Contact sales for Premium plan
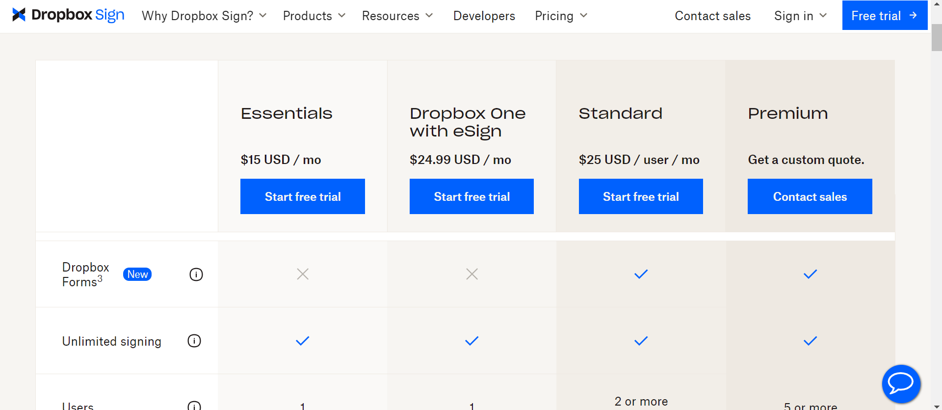The width and height of the screenshot is (942, 410). point(810,196)
